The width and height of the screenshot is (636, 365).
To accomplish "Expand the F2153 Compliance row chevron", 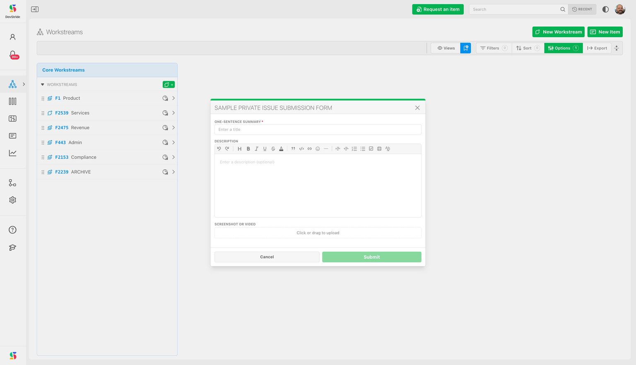I will coord(173,157).
